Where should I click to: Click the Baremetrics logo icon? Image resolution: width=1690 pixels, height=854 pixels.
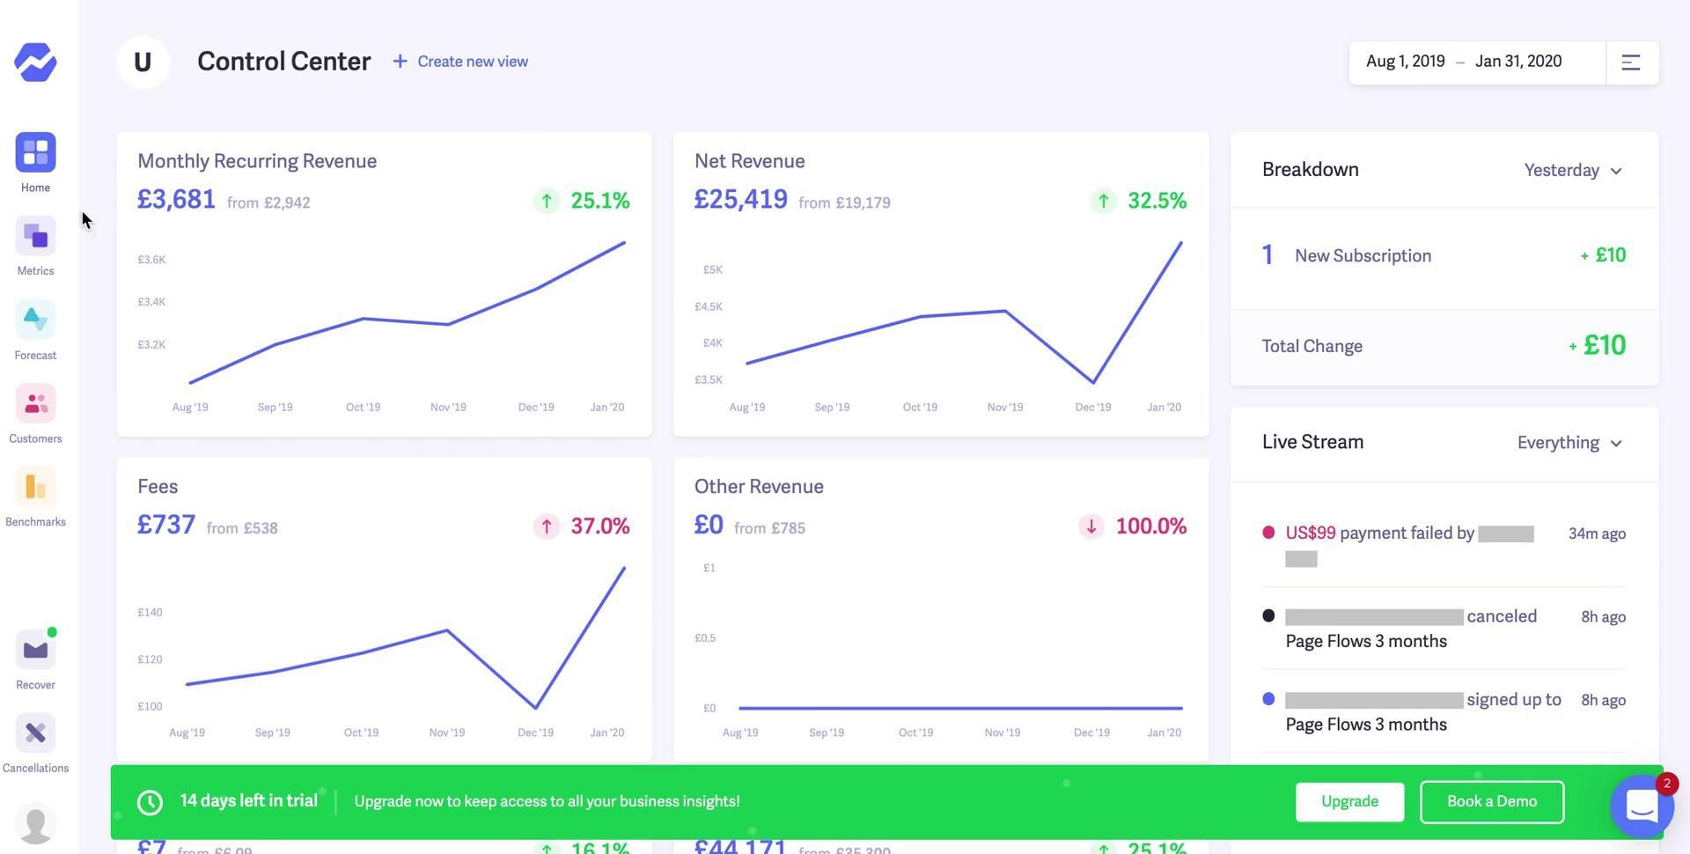click(x=35, y=63)
